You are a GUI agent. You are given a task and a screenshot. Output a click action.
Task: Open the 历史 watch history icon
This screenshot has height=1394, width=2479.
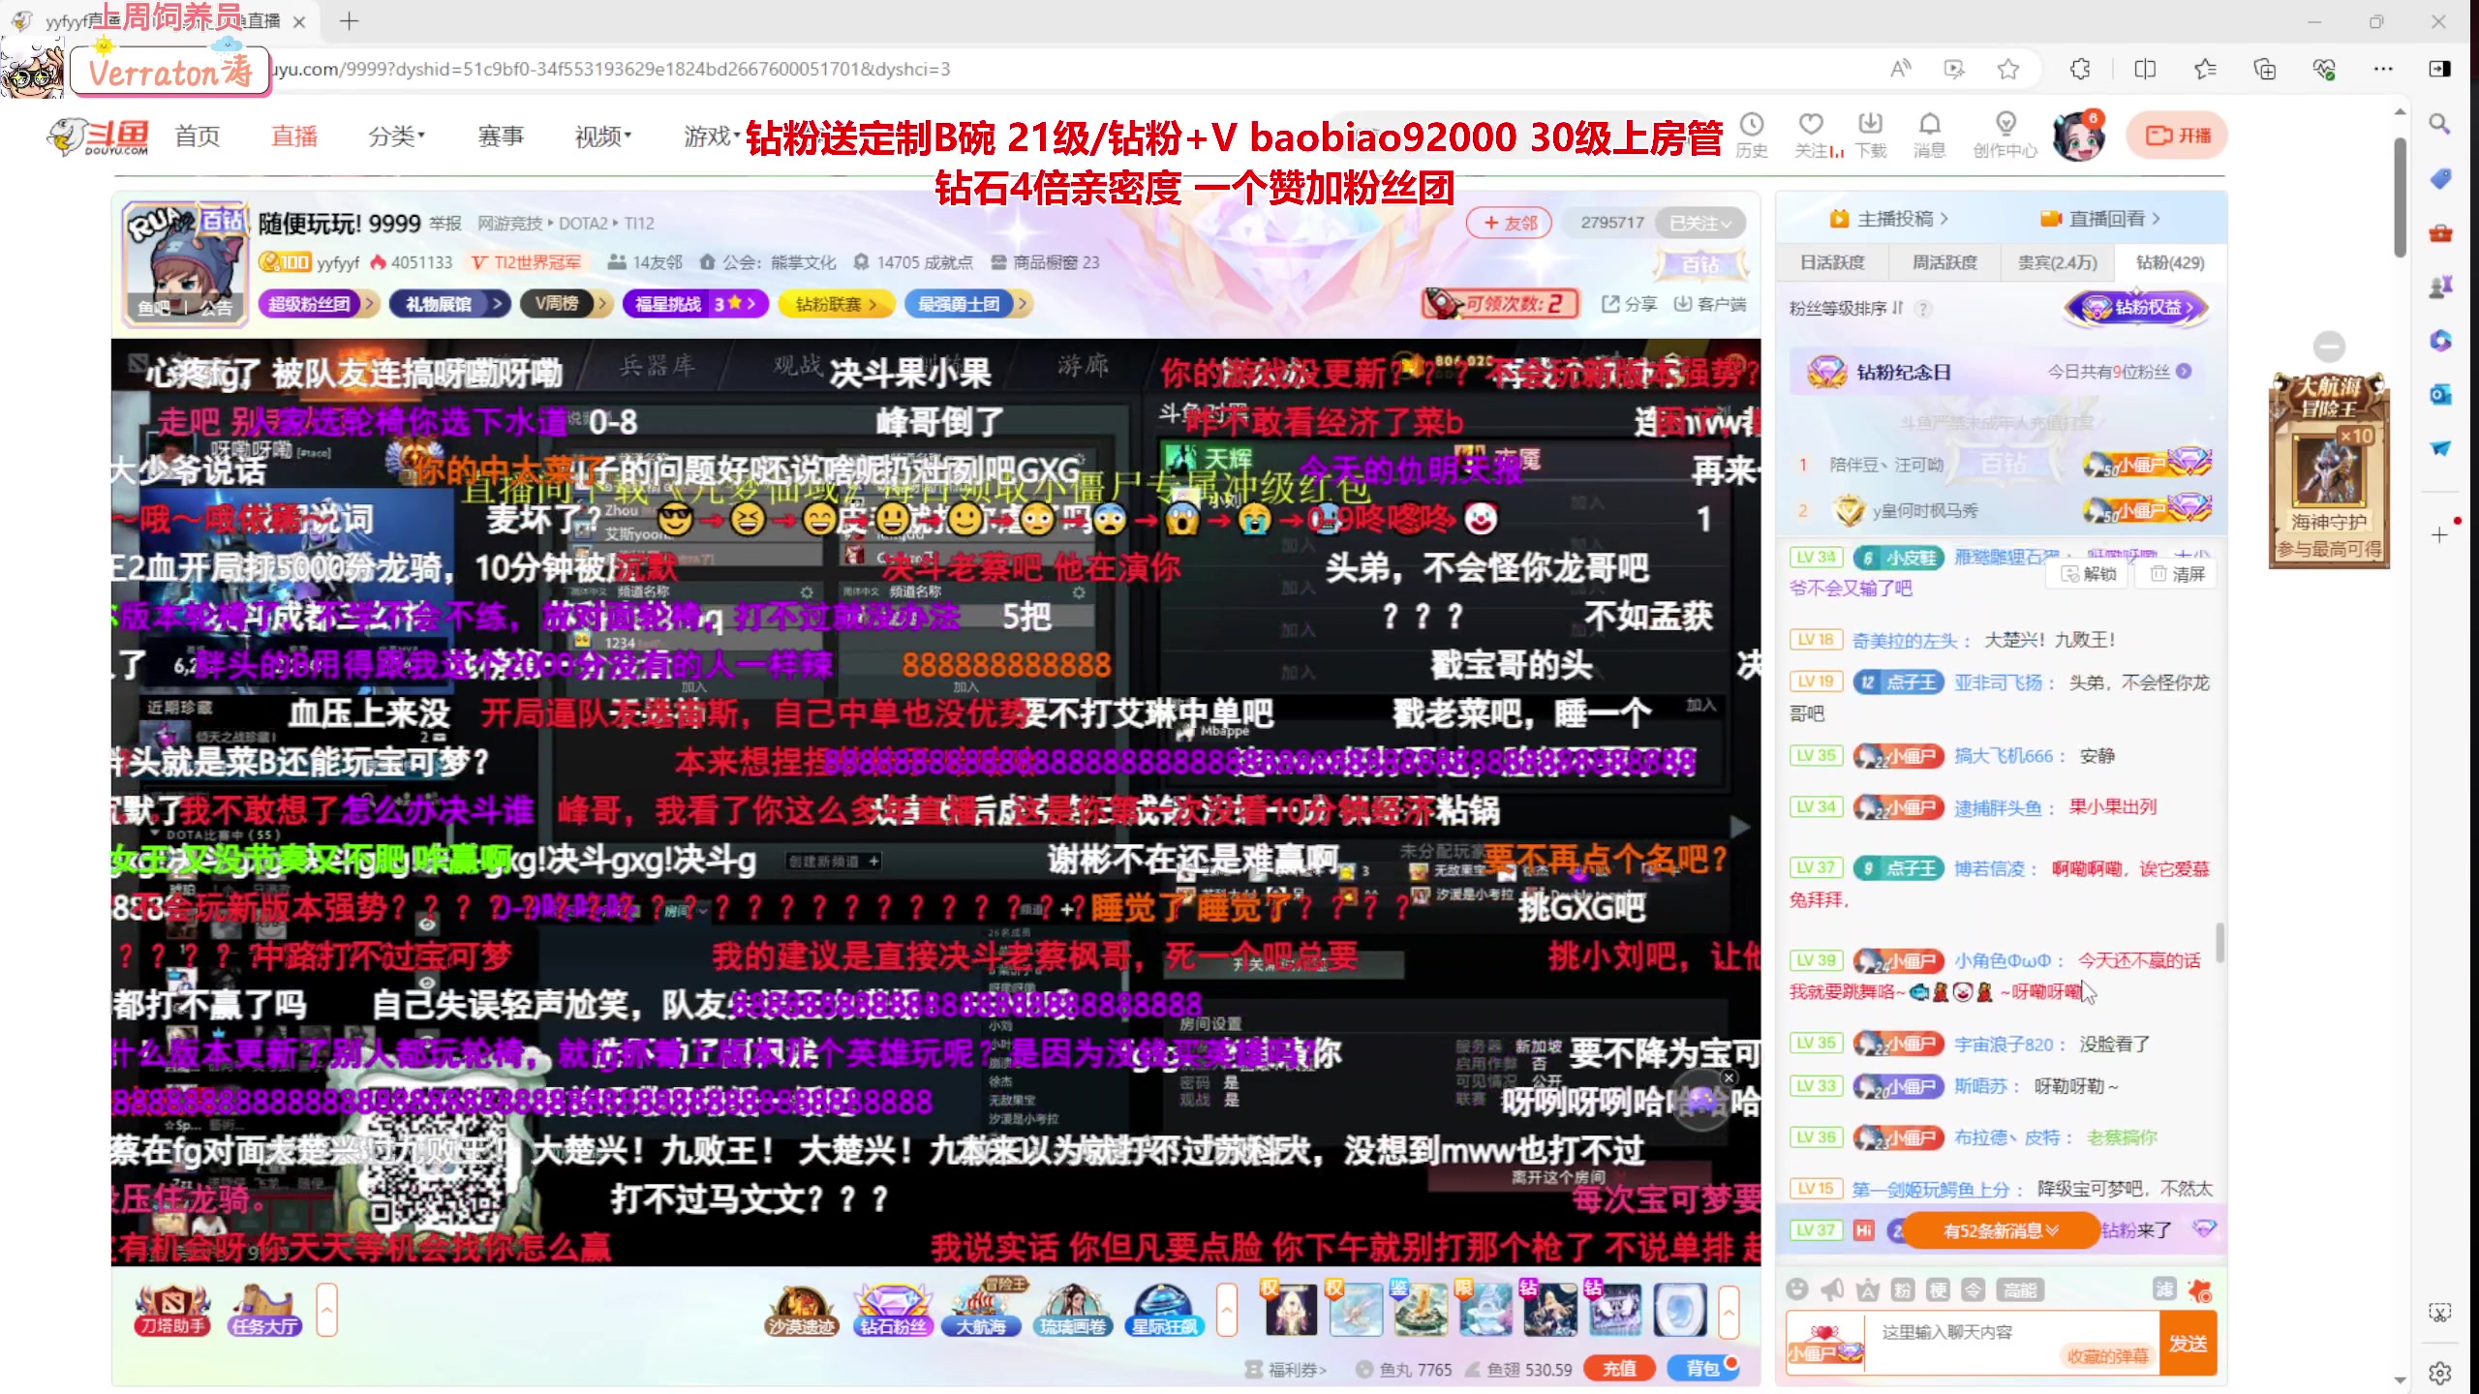tap(1752, 135)
